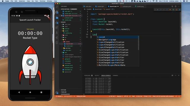The image size is (190, 106).
Task: Click the Apple menu icon
Action: click(x=3, y=1)
